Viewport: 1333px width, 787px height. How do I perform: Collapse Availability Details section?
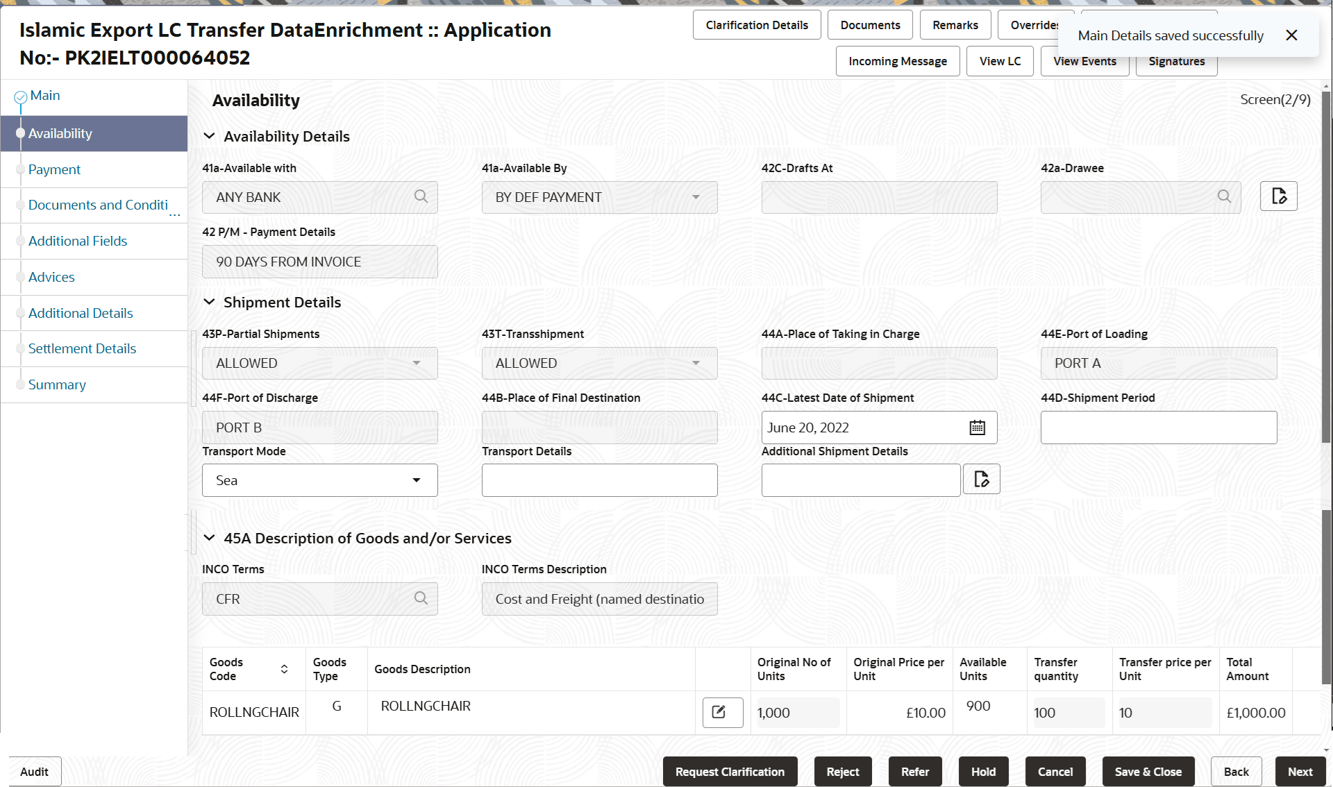209,136
